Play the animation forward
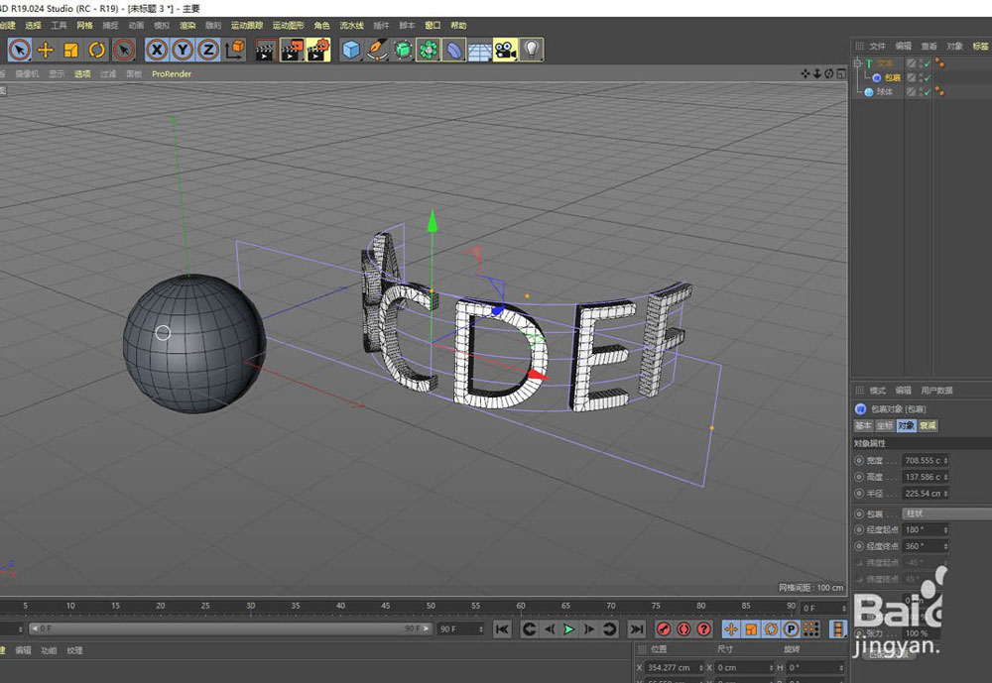The image size is (992, 683). 568,628
